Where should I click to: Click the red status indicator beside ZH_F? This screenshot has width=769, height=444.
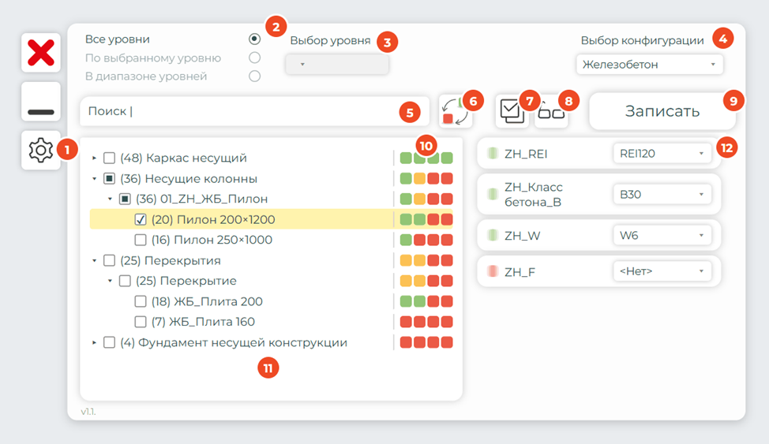click(x=493, y=271)
